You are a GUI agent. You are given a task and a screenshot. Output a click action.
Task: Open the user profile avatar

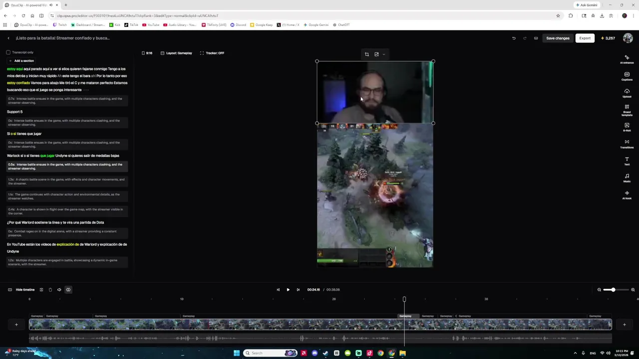[628, 38]
